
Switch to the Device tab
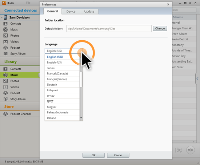pyautogui.click(x=71, y=12)
